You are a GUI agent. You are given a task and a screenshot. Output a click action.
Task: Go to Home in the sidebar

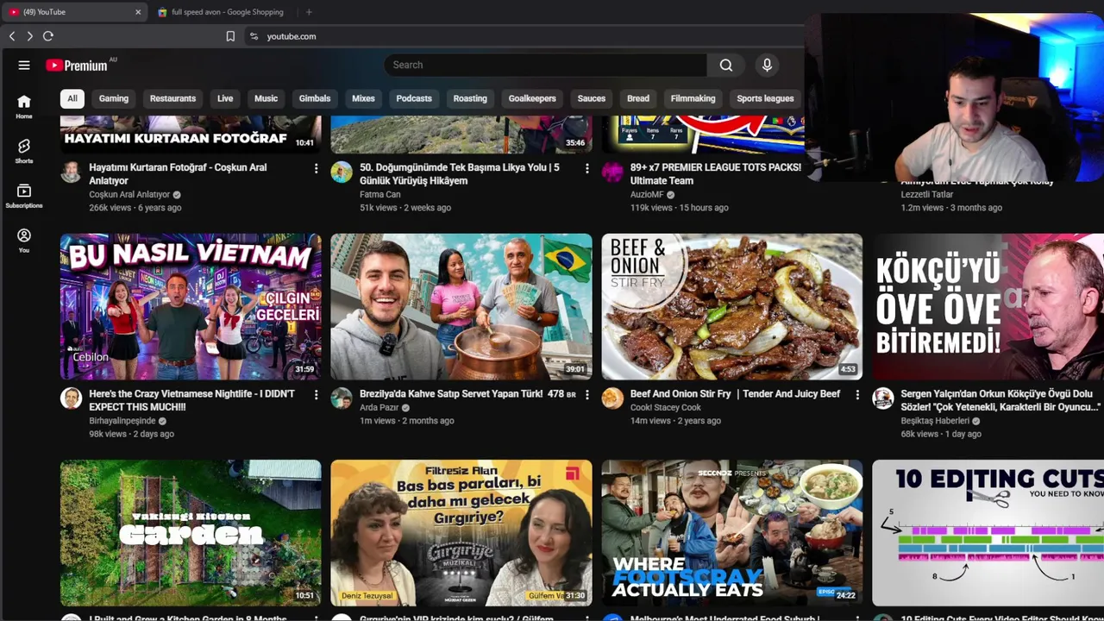(x=24, y=106)
